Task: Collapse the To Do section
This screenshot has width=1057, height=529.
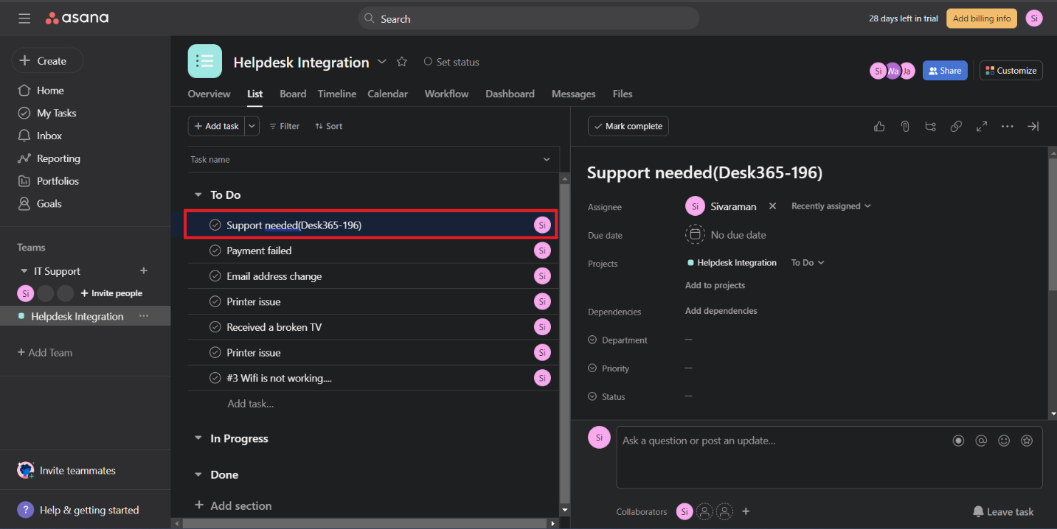Action: [x=198, y=195]
